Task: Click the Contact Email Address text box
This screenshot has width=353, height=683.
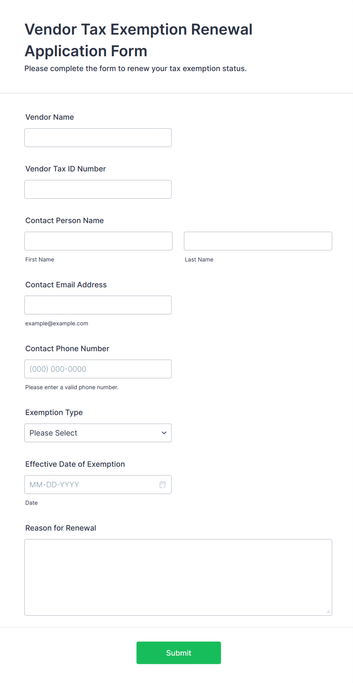Action: [98, 305]
